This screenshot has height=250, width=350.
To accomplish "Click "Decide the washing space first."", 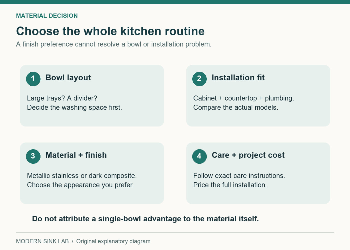I will pos(74,107).
